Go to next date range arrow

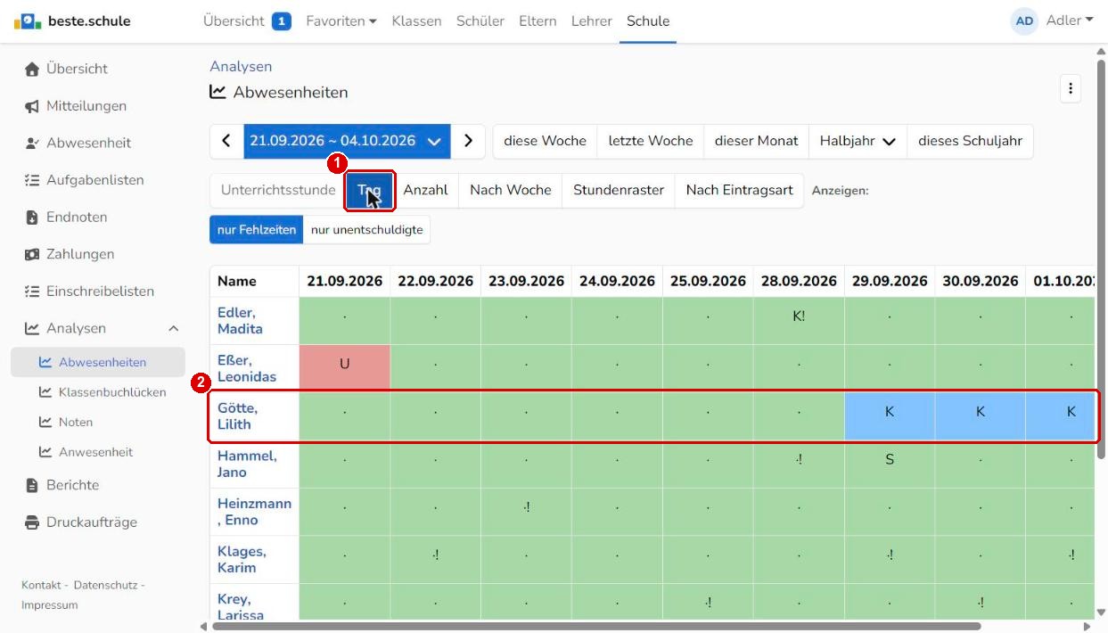pyautogui.click(x=468, y=141)
